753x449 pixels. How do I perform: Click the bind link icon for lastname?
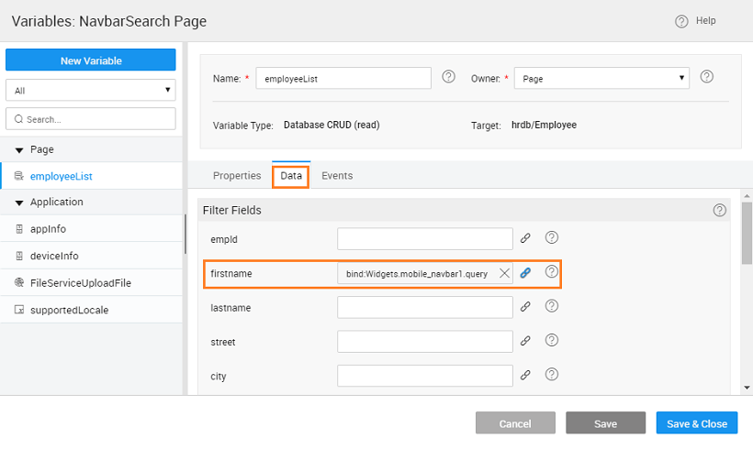click(x=526, y=308)
